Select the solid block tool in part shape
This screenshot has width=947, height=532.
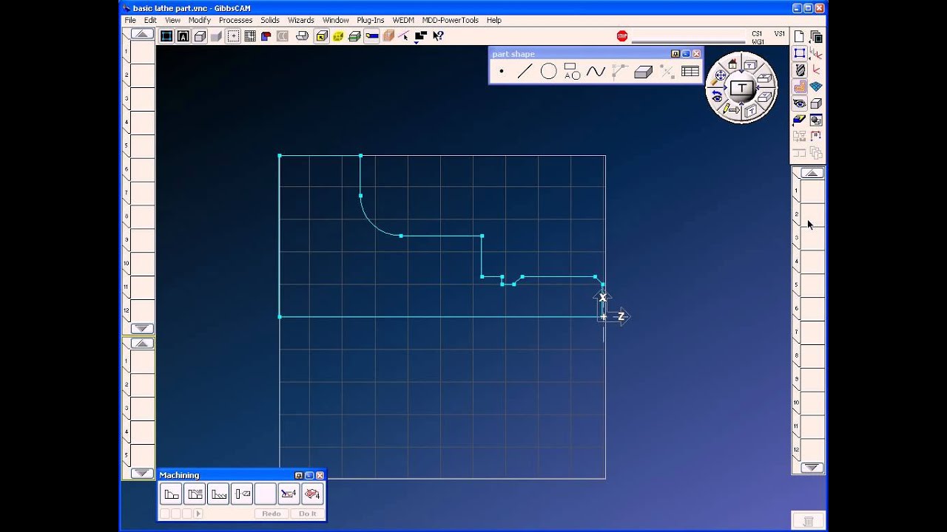point(643,72)
